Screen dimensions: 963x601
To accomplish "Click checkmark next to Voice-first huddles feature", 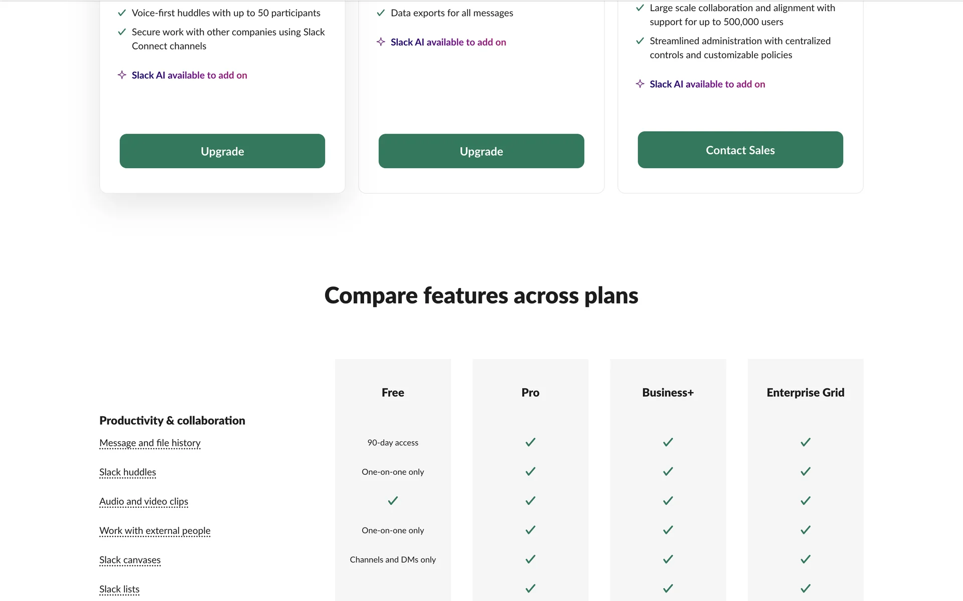I will [x=122, y=13].
